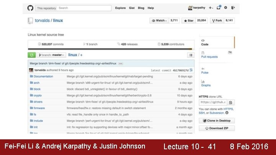The width and height of the screenshot is (276, 155).
Task: Open the file list view icon button
Action: pyautogui.click(x=191, y=55)
